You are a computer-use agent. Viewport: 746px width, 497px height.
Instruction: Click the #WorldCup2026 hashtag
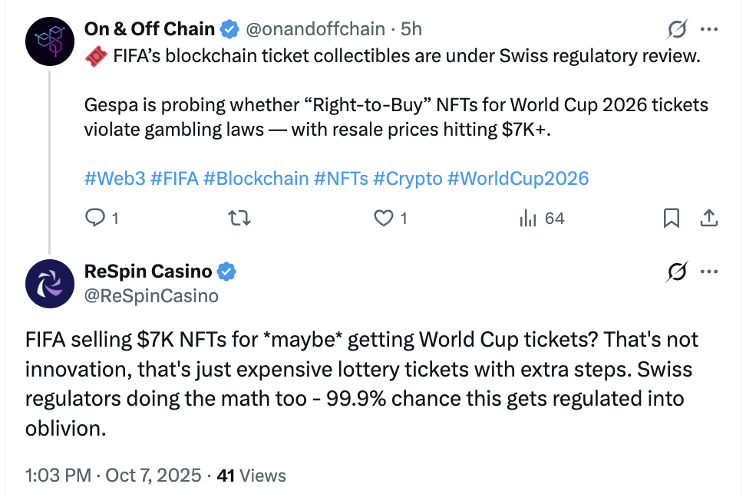point(518,179)
